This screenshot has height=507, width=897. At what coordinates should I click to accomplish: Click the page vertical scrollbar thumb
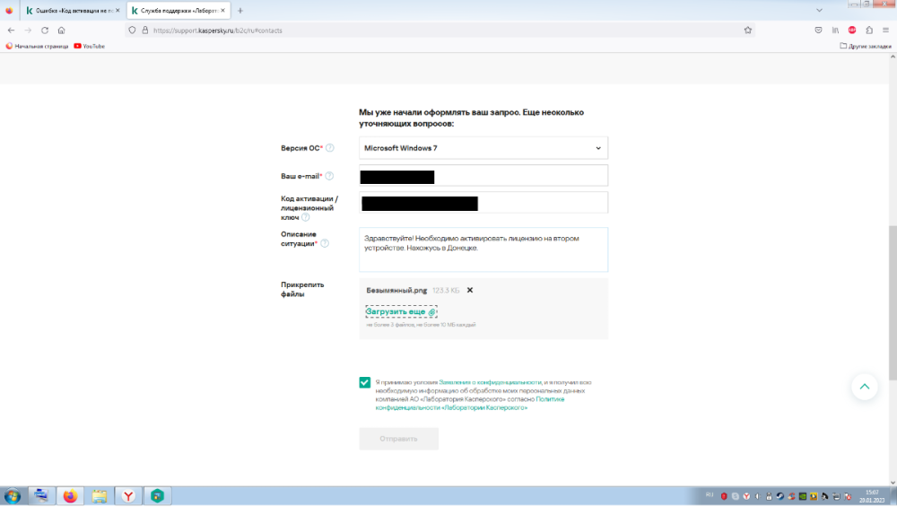coord(893,302)
